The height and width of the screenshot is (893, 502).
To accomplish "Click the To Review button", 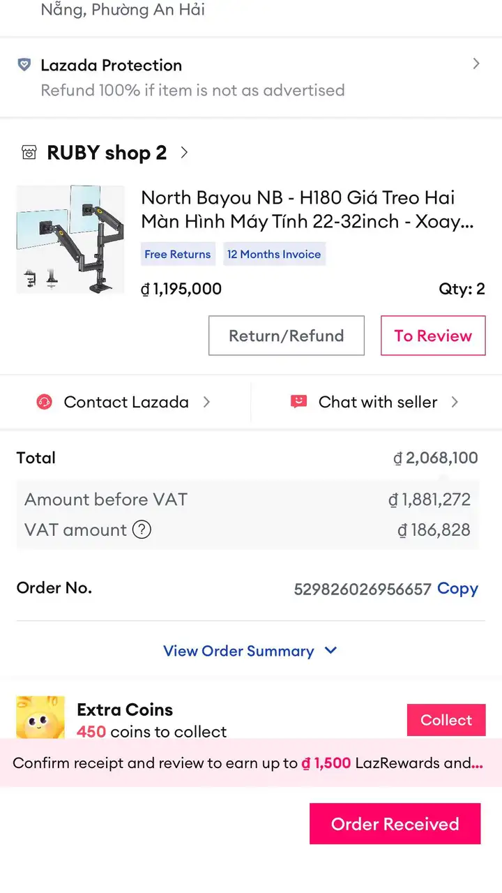I will pyautogui.click(x=433, y=336).
